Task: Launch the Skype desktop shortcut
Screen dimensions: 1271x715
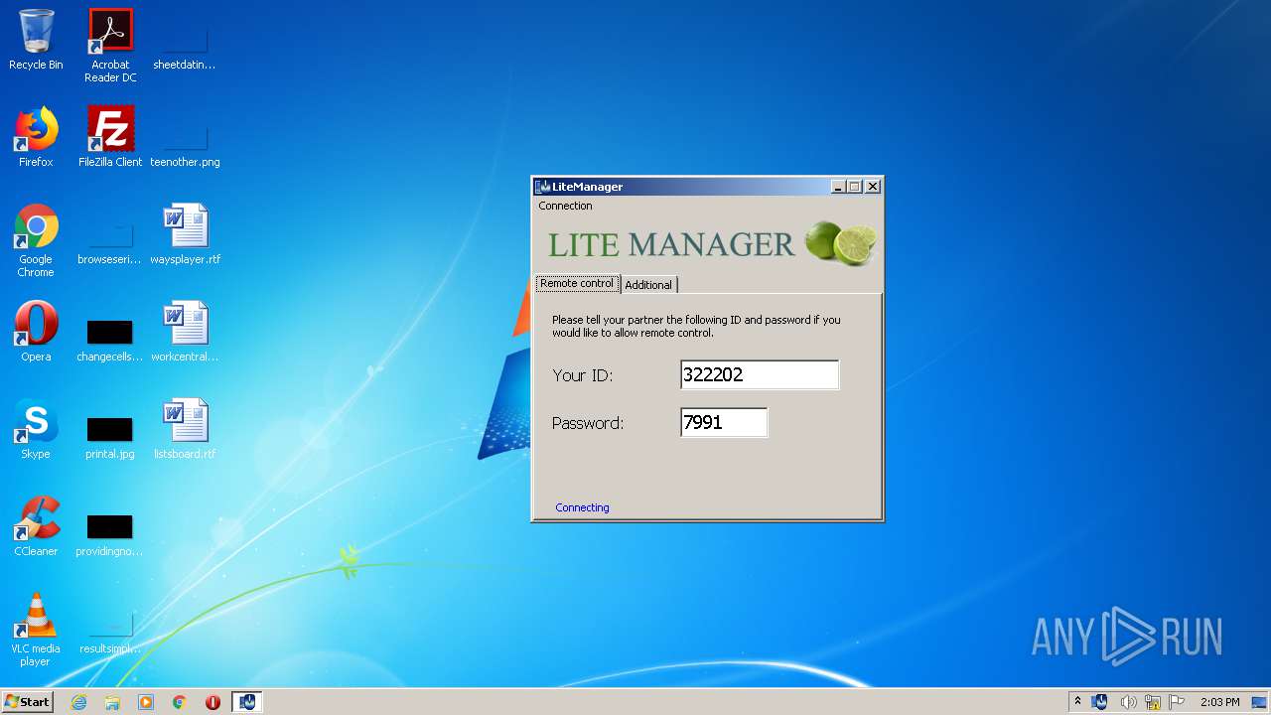Action: 36,429
